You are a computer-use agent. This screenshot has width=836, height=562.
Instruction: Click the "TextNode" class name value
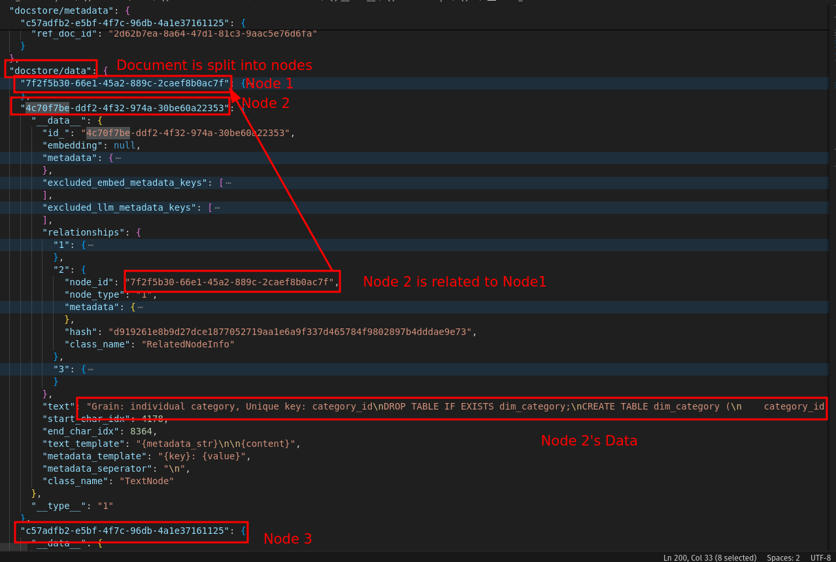[x=146, y=481]
